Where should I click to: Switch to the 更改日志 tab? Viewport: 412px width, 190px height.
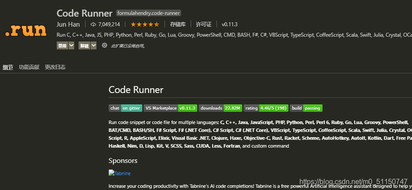(55, 67)
